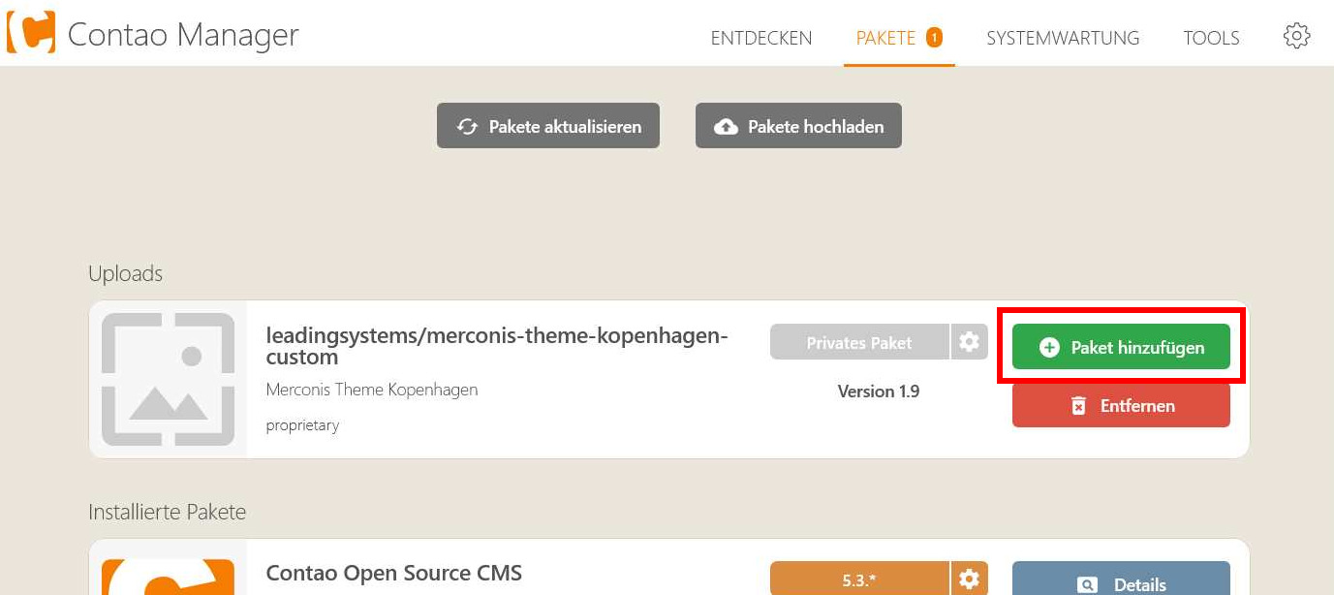Remove the uploaded package with Entfernen
This screenshot has height=595, width=1334.
1121,406
